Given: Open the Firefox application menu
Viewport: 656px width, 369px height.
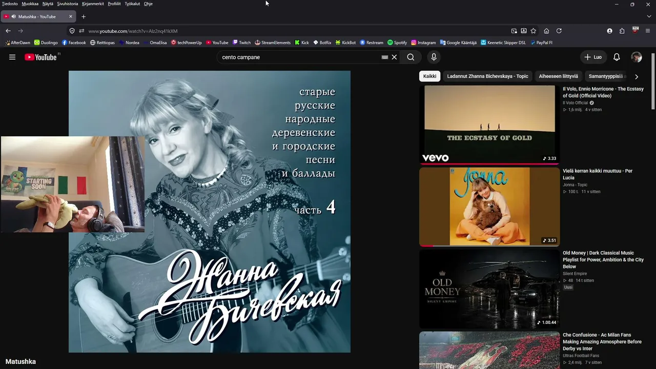Looking at the screenshot, I should coord(648,31).
